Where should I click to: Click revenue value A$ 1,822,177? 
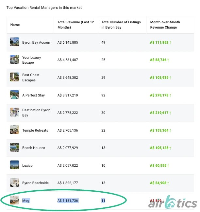tap(68, 183)
